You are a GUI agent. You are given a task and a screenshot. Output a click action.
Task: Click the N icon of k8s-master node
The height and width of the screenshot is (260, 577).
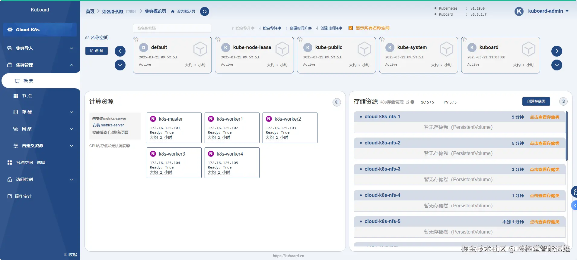[x=153, y=119]
